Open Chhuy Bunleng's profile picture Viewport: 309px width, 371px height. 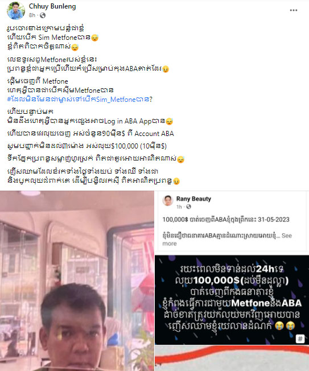point(16,11)
